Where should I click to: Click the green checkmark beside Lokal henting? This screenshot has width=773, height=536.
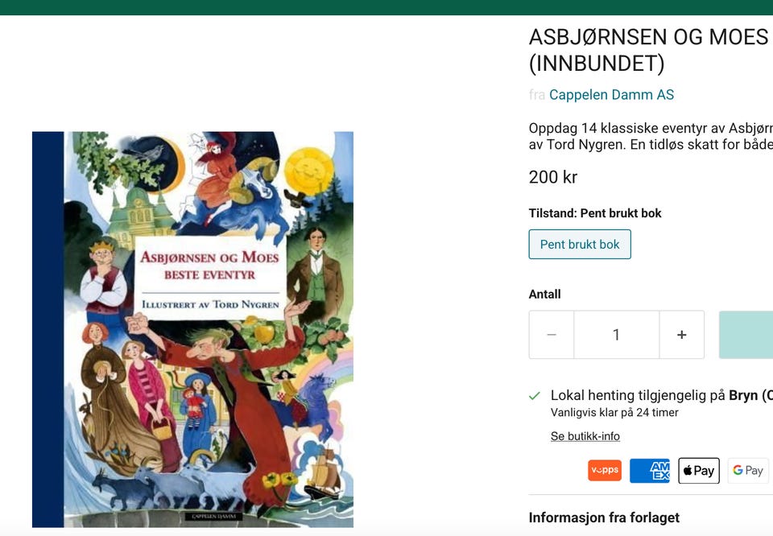coord(535,396)
